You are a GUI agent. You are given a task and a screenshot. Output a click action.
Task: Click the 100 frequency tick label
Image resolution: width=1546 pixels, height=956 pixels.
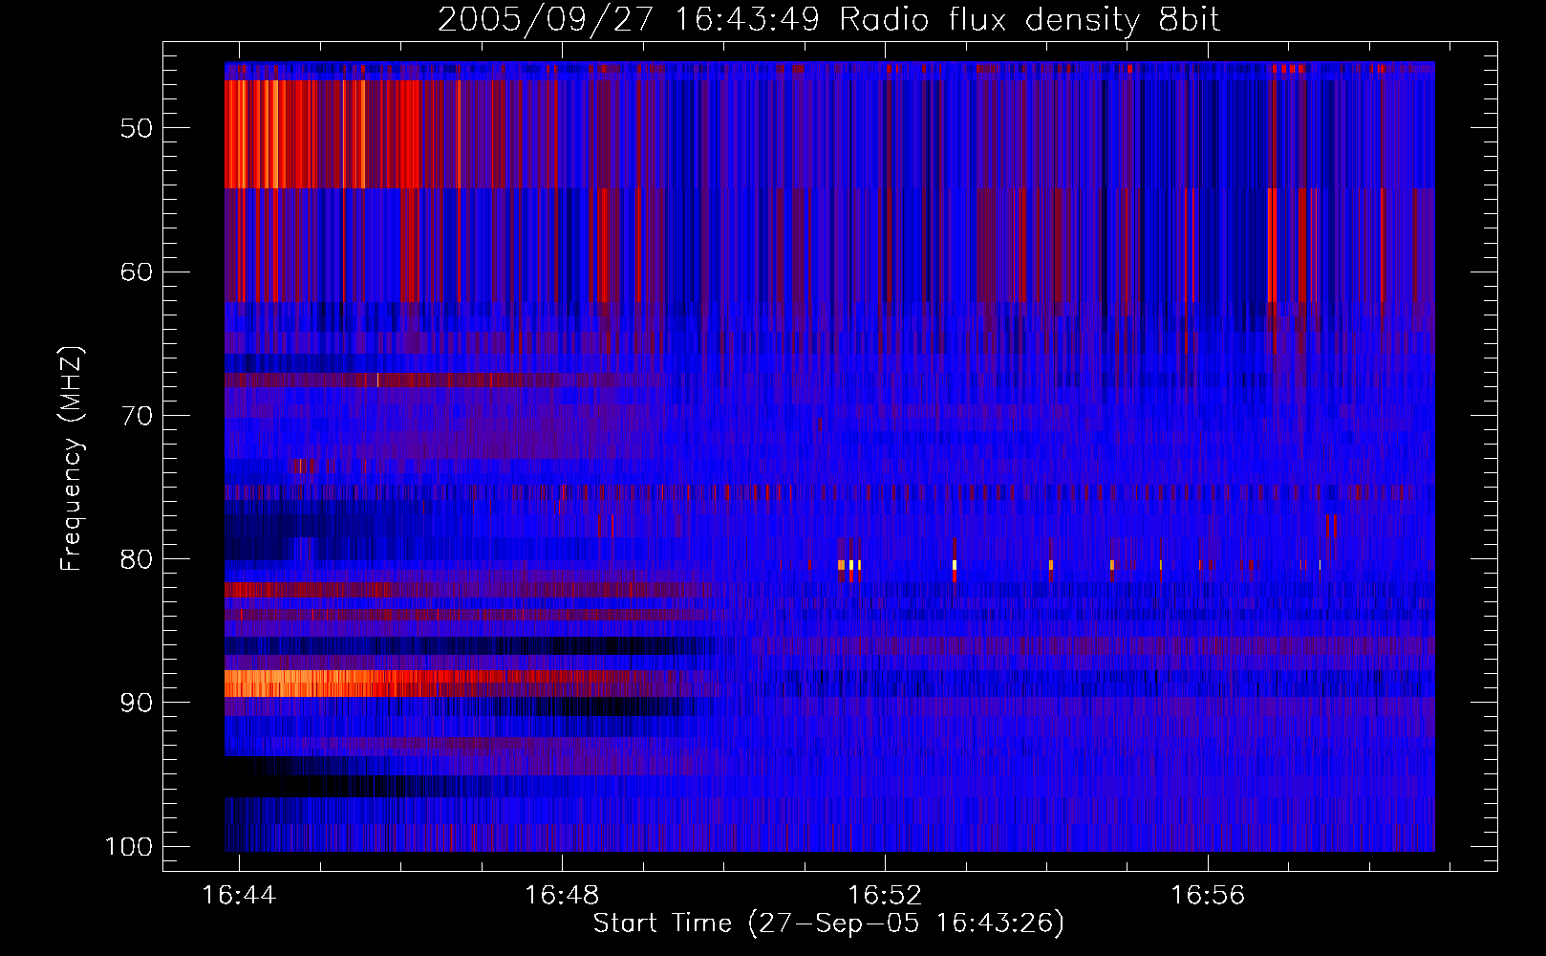tap(128, 847)
